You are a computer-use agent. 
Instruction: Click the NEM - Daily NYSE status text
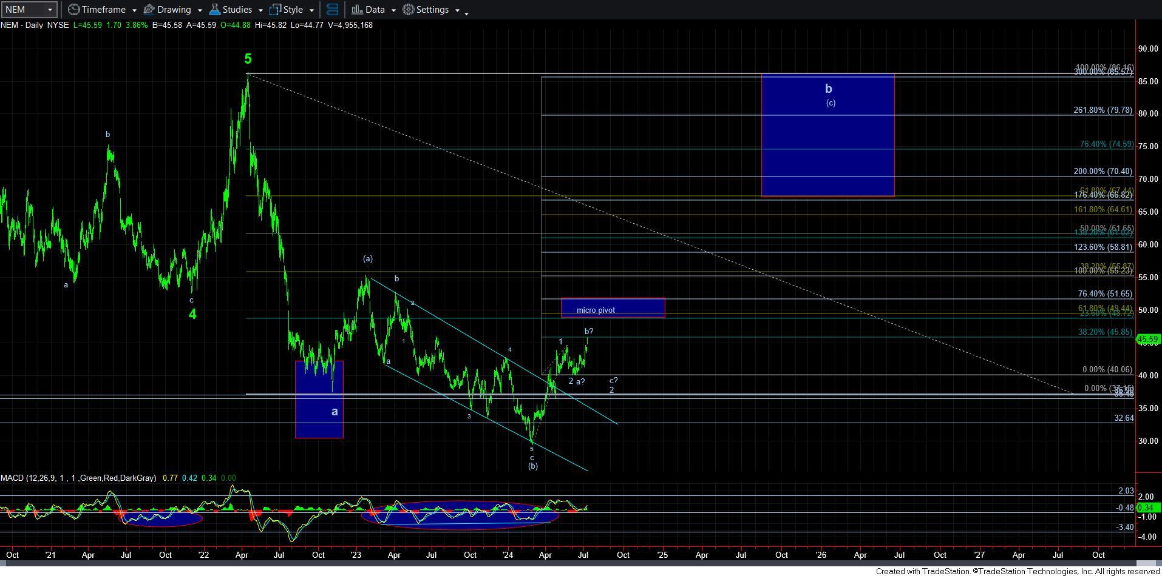pyautogui.click(x=35, y=25)
